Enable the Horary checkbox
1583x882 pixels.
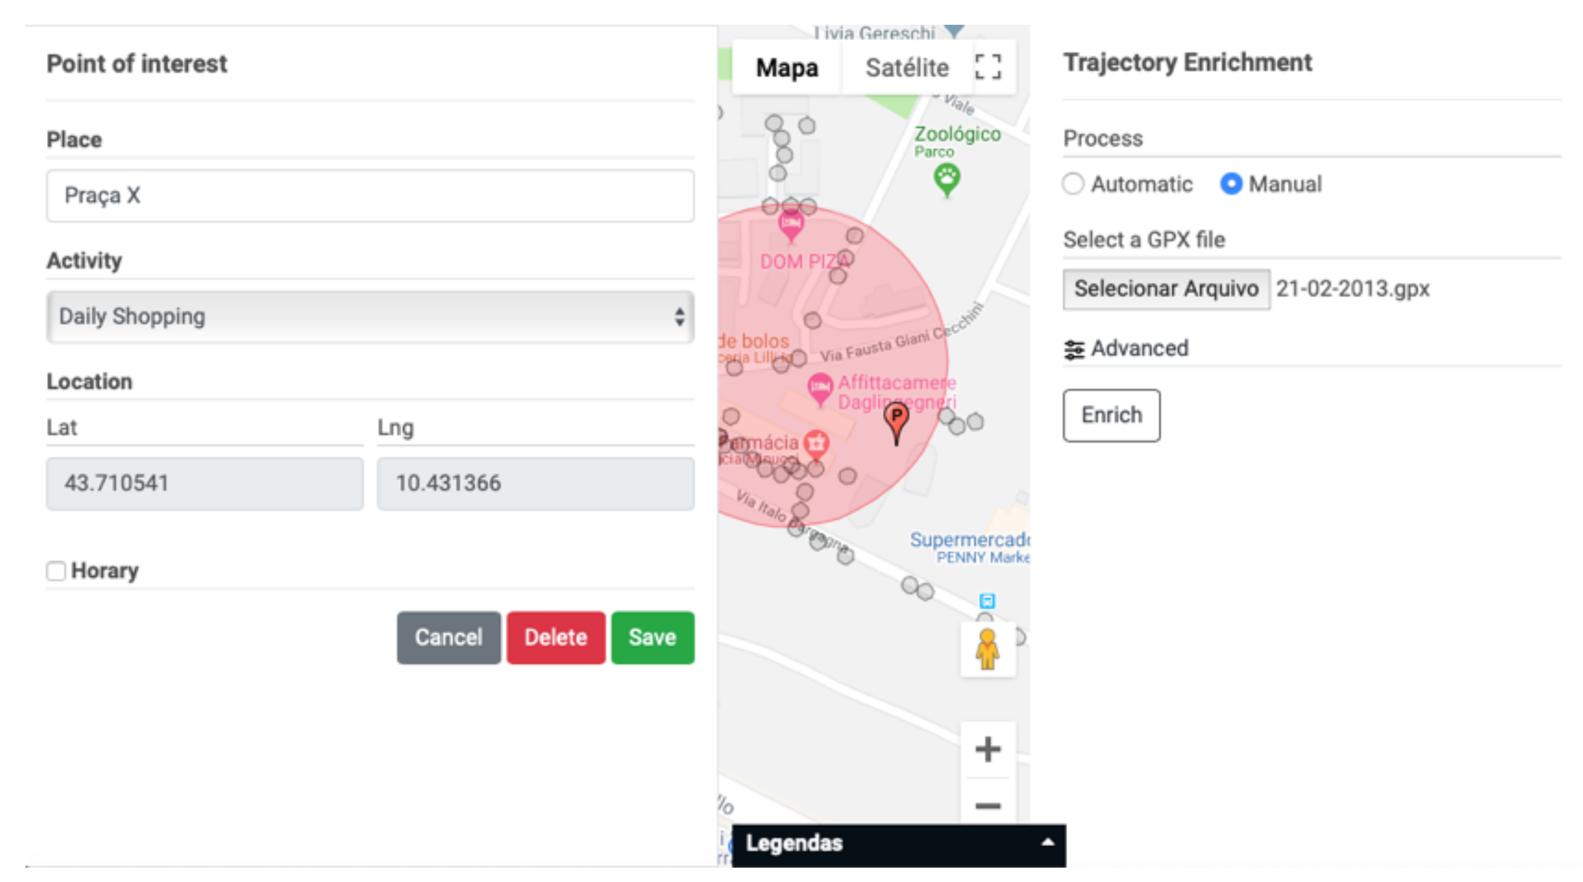(56, 571)
